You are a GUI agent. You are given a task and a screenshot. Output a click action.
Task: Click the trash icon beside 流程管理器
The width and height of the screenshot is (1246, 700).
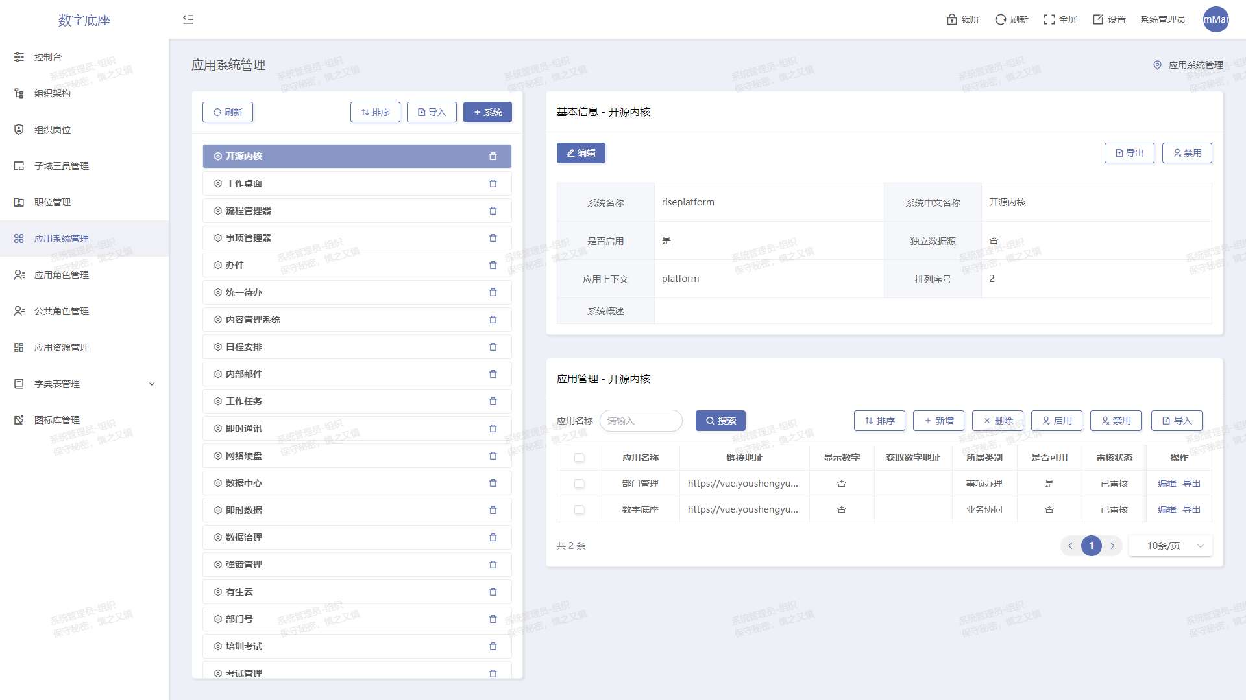[493, 211]
